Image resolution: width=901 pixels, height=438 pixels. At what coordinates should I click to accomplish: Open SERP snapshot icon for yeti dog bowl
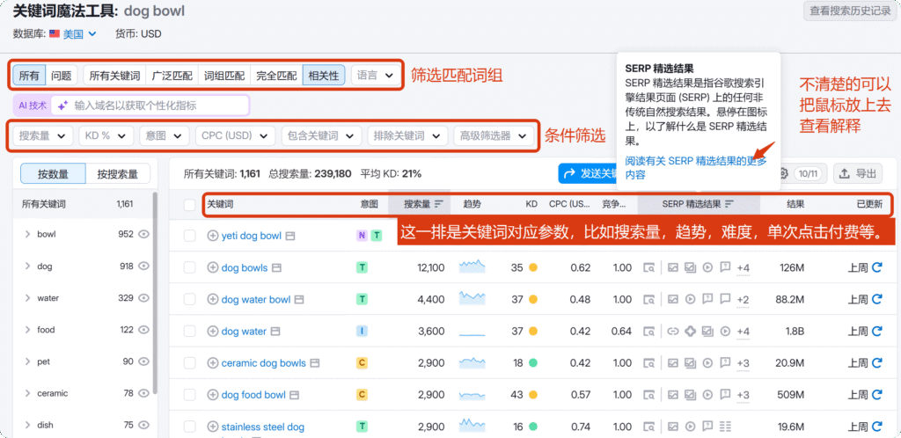pos(290,236)
